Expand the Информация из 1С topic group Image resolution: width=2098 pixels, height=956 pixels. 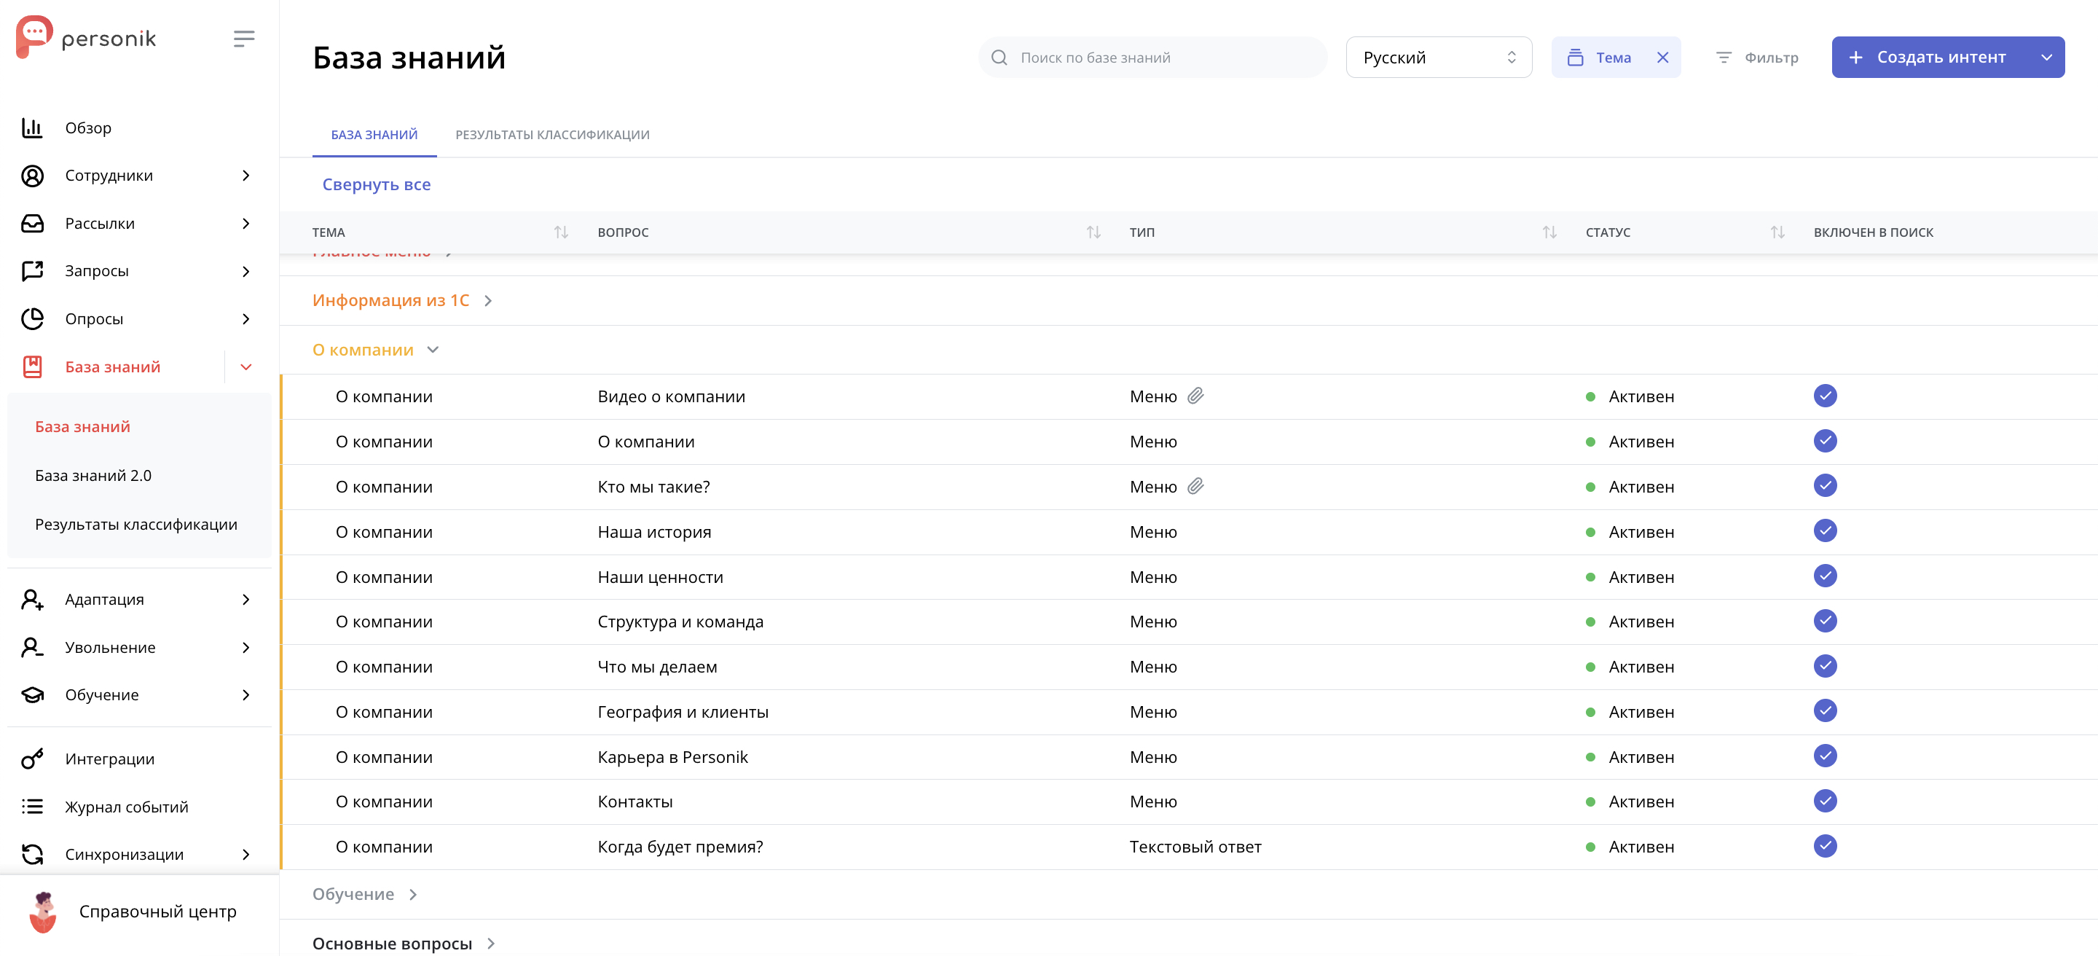[488, 300]
